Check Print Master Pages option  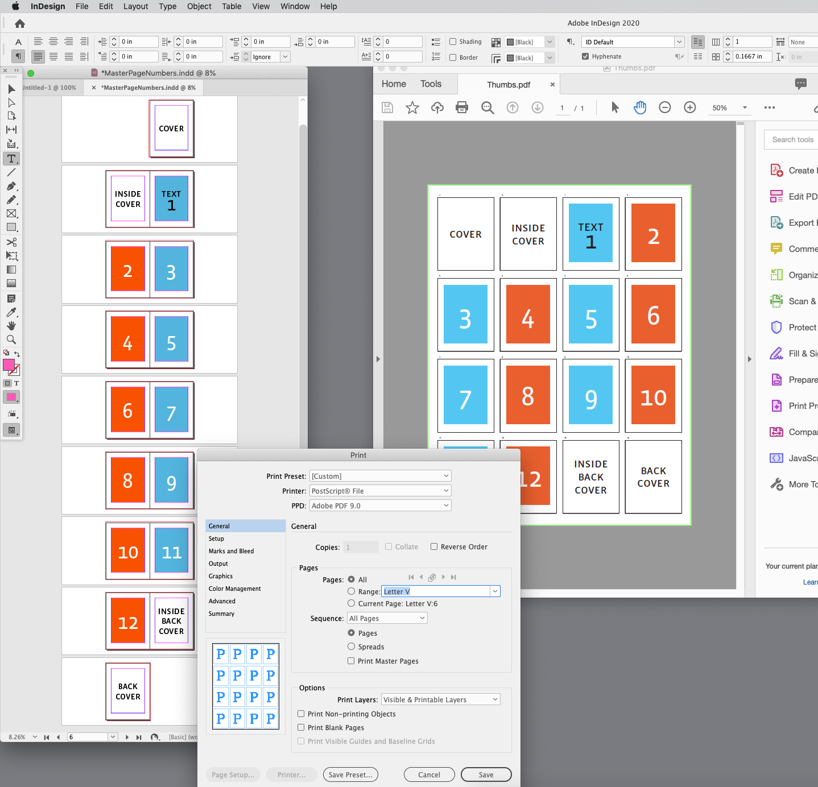click(x=350, y=661)
